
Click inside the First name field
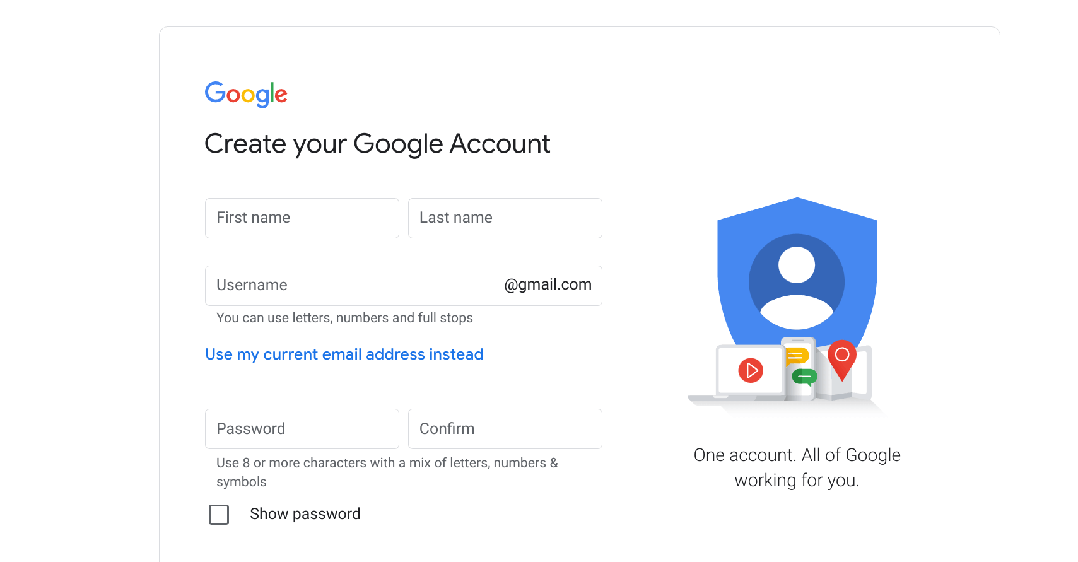click(x=302, y=218)
